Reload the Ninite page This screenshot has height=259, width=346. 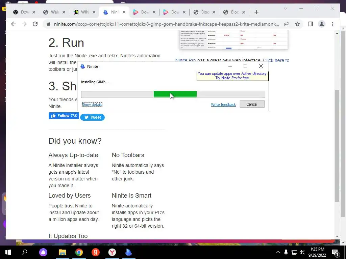35,24
